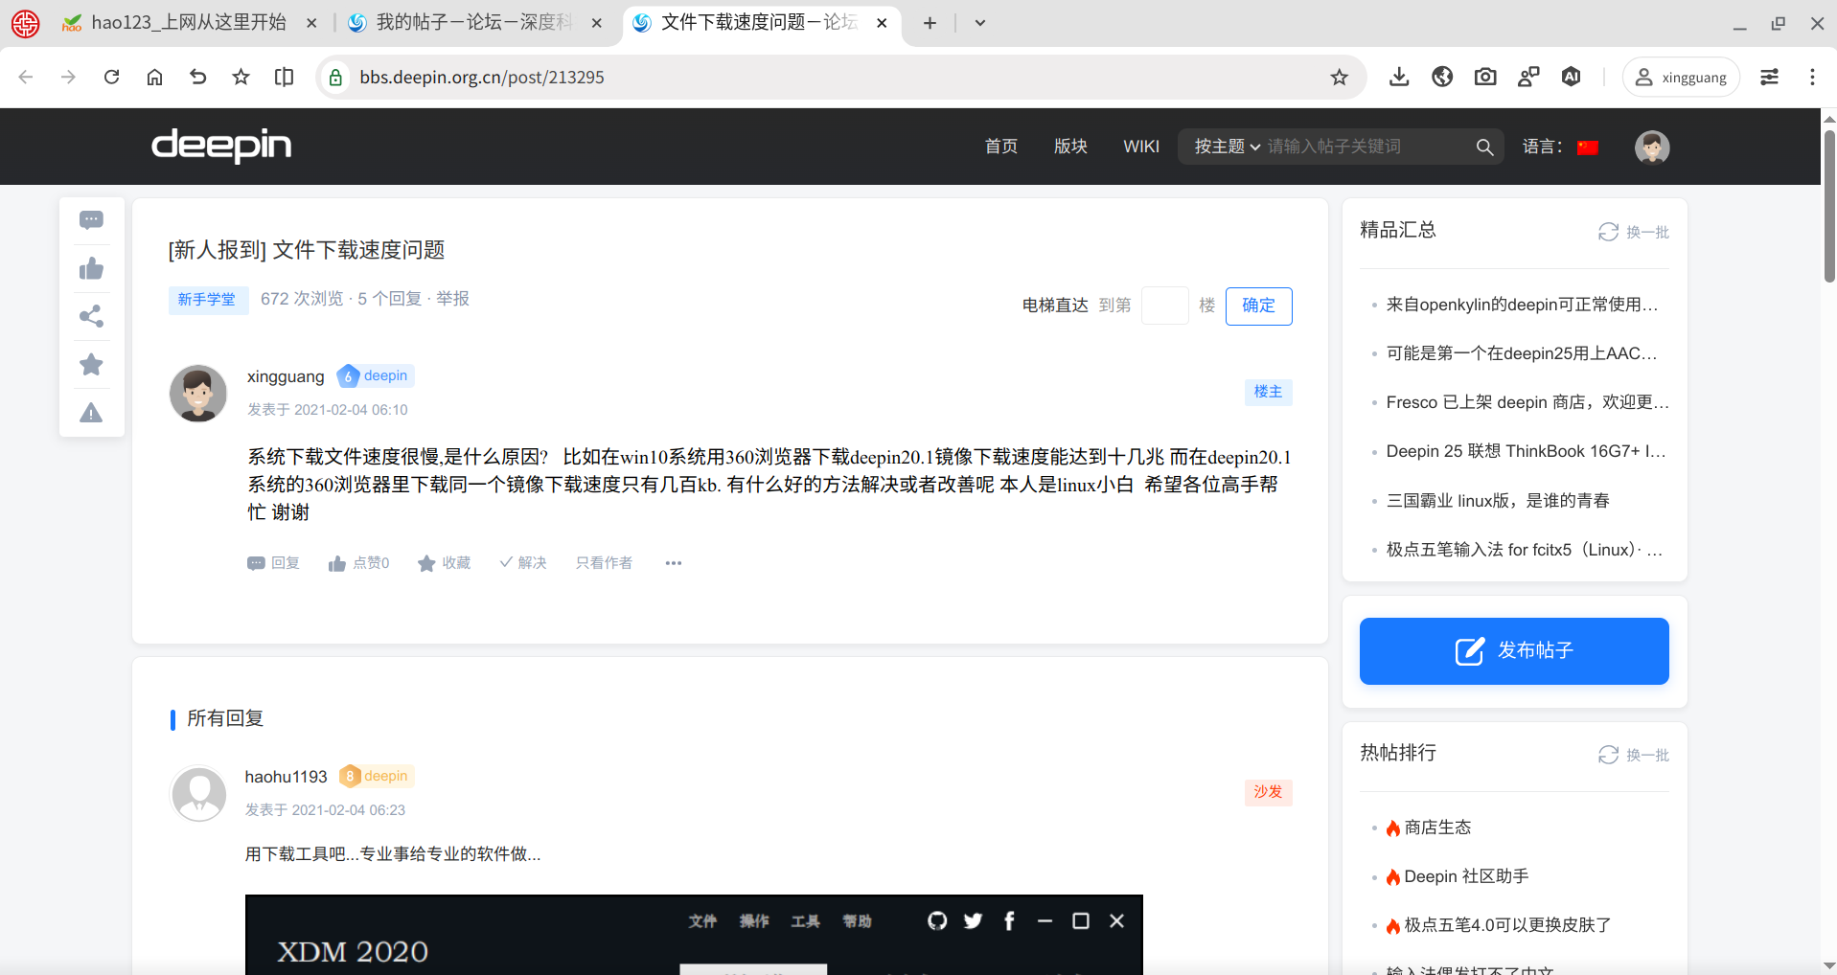The image size is (1837, 975).
Task: Click the share icon in left sidebar
Action: 91,316
